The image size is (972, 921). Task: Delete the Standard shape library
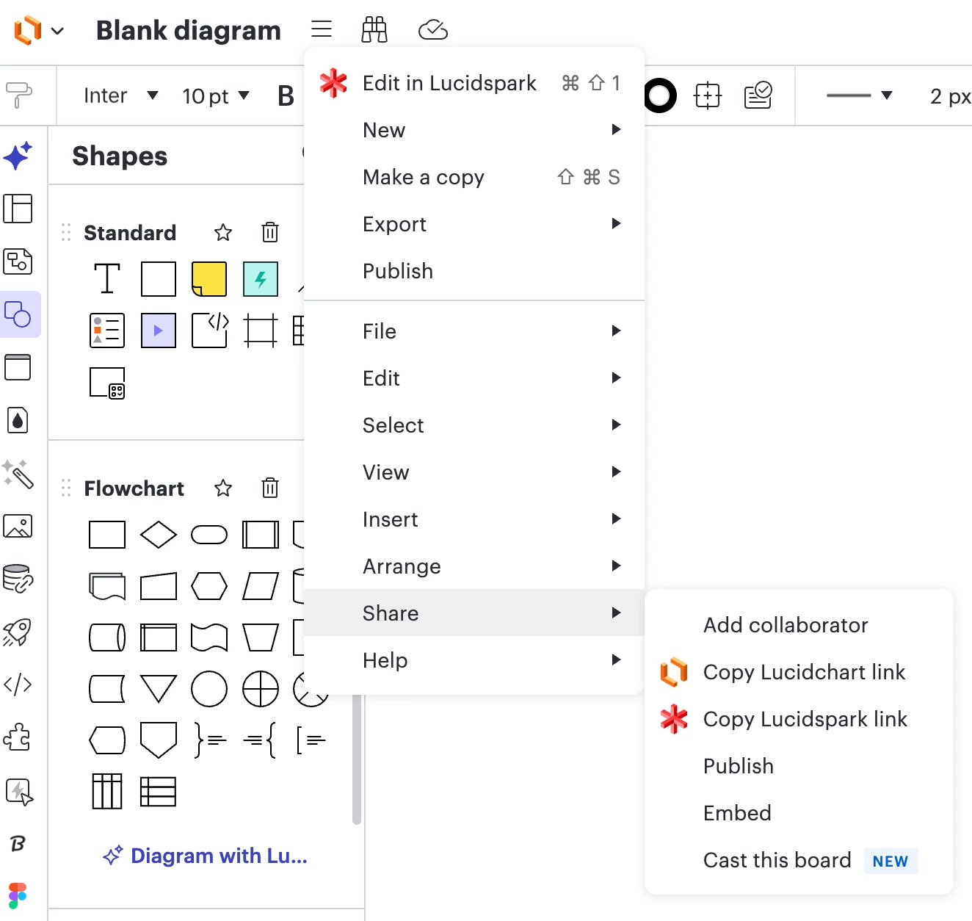pos(270,233)
